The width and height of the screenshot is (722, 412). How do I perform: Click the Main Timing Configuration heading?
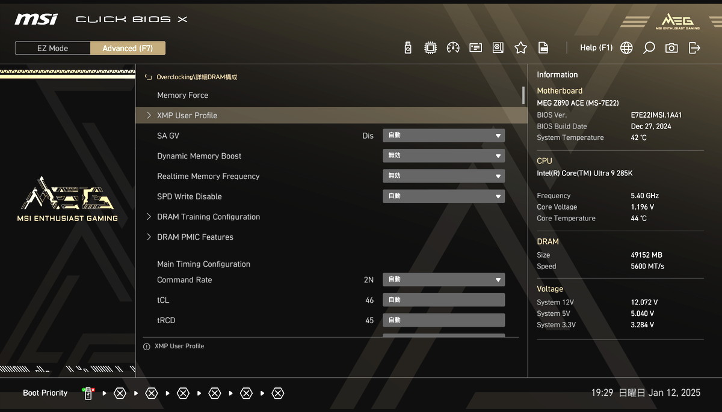[x=203, y=264]
